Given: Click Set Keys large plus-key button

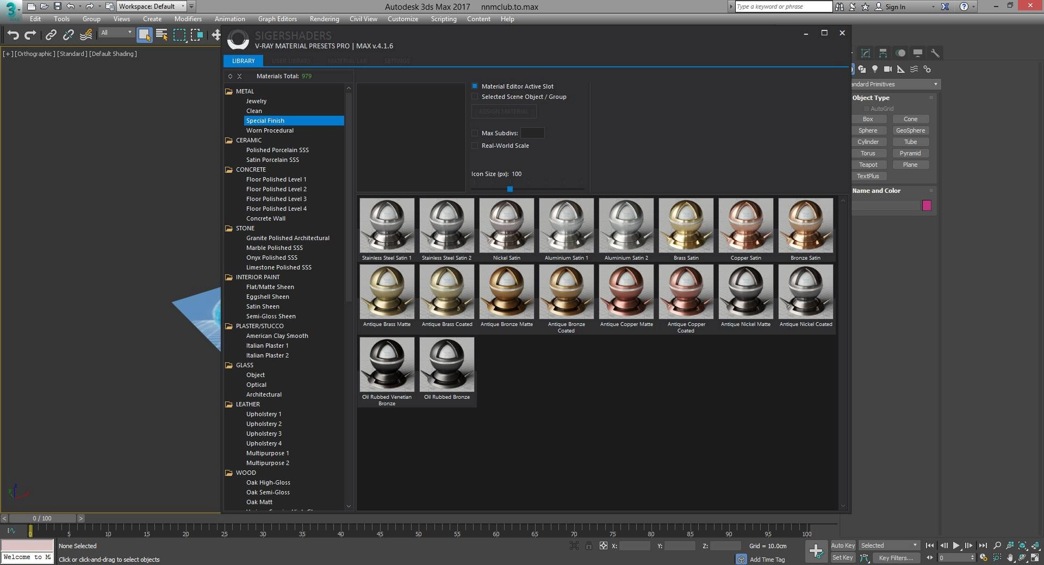Looking at the screenshot, I should (816, 551).
